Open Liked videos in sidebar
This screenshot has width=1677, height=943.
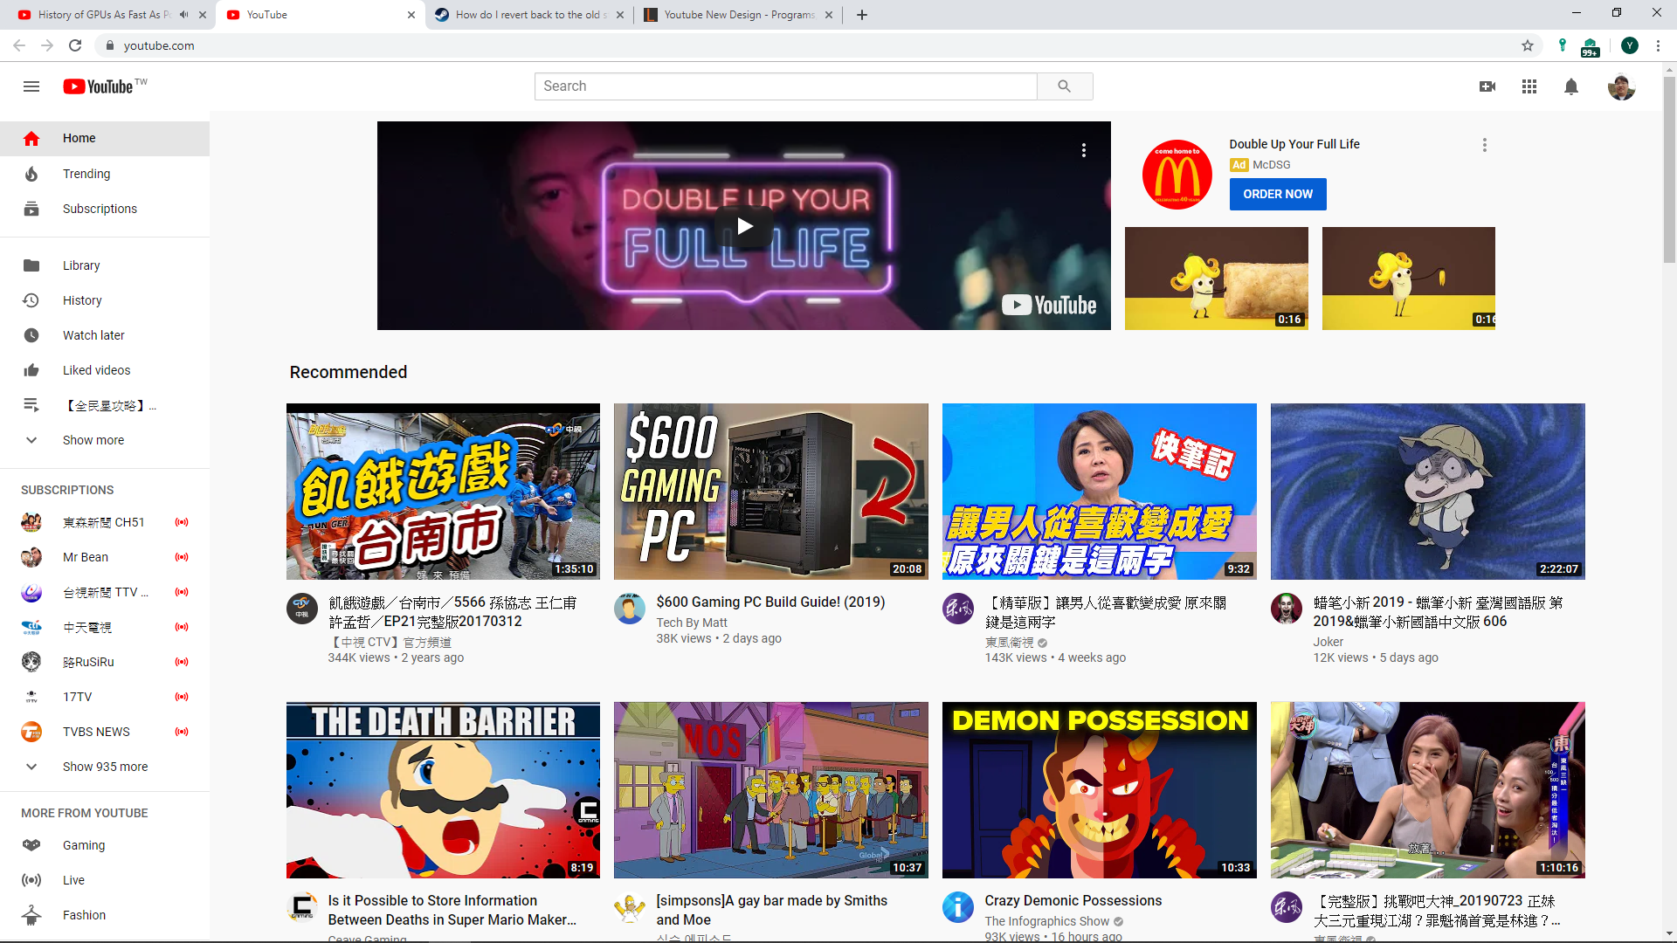pos(105,370)
